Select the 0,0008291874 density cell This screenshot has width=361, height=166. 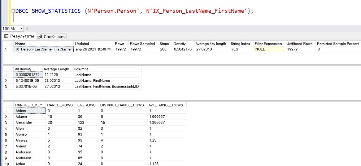[27, 75]
